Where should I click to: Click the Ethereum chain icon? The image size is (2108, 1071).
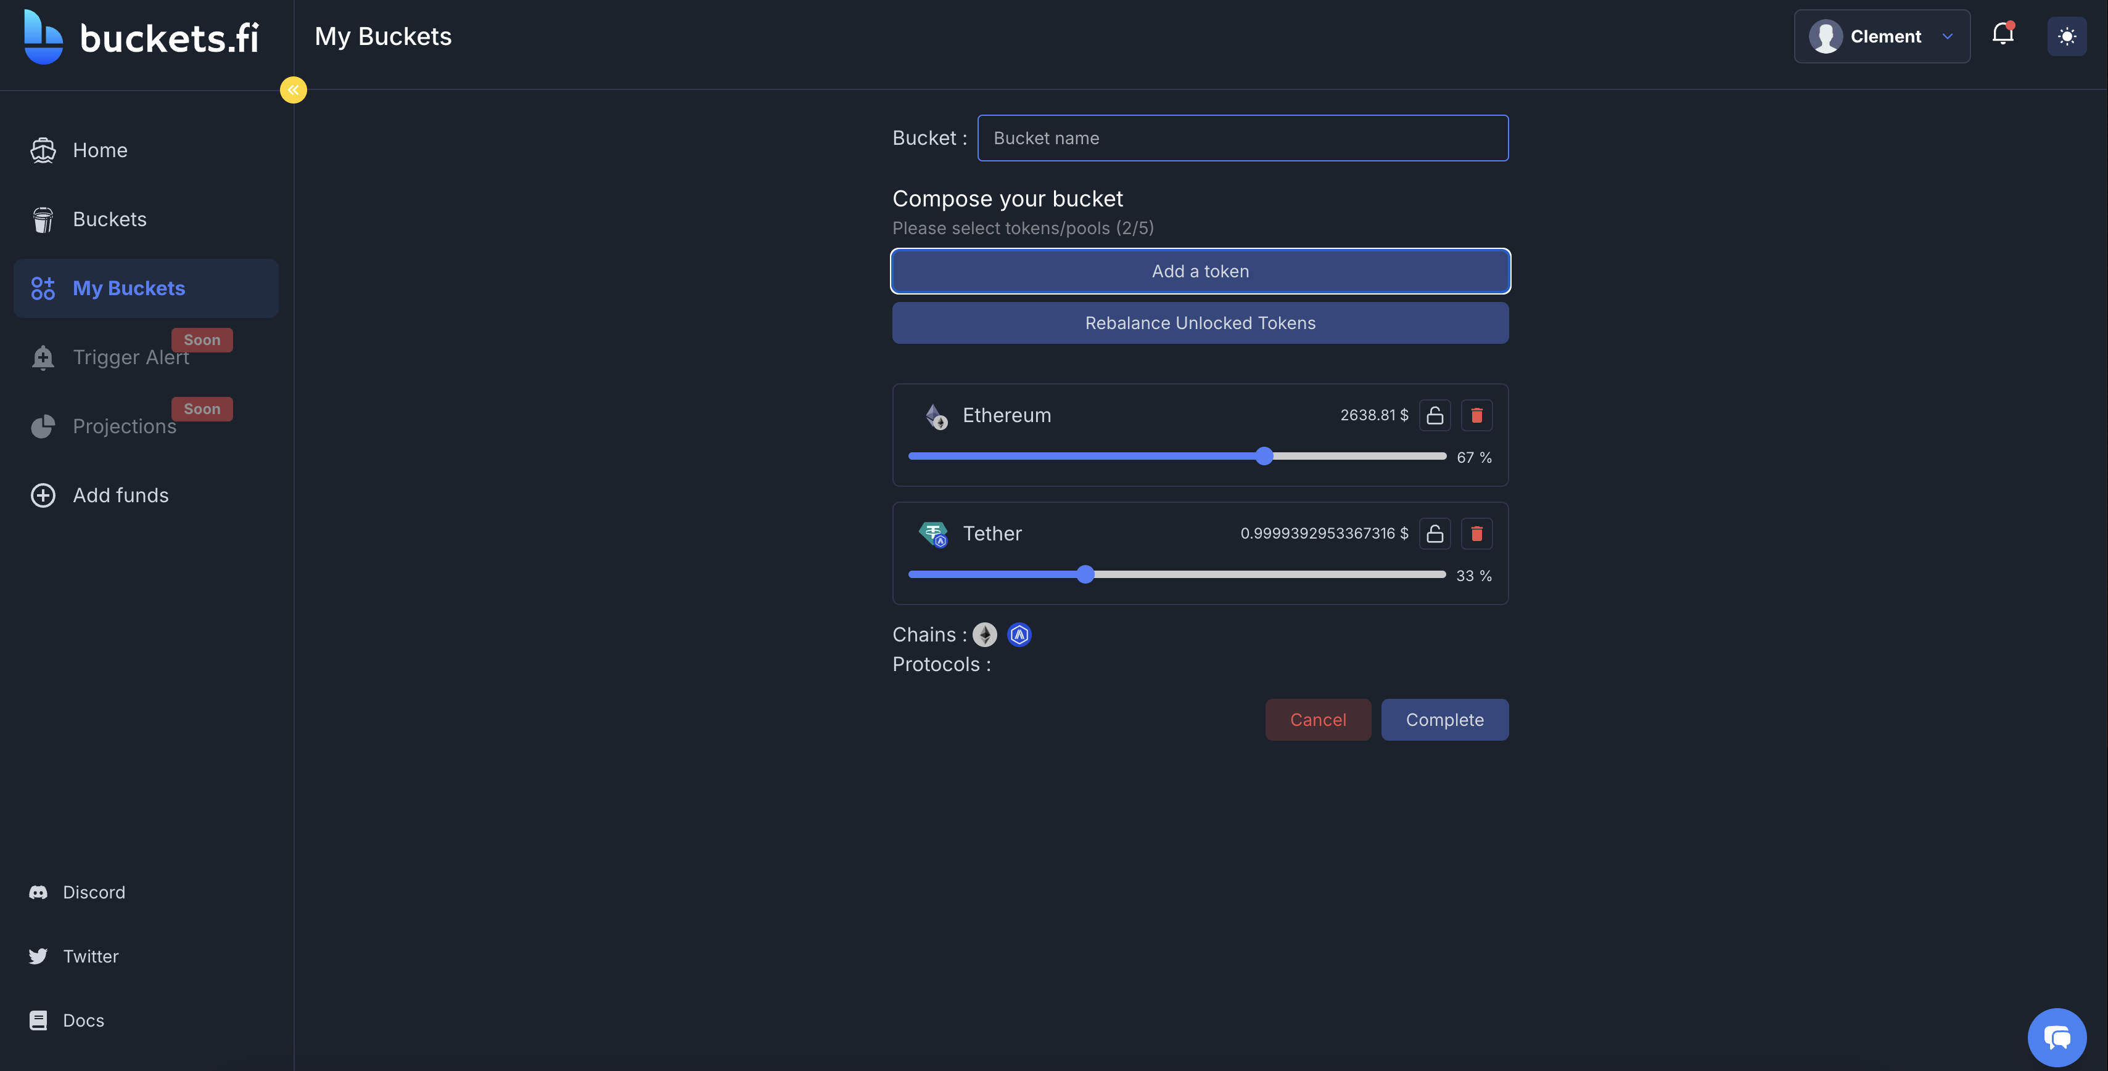coord(984,635)
